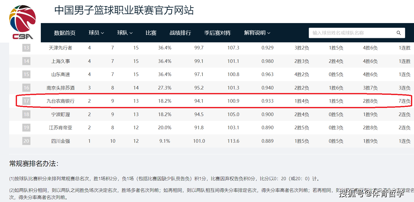Click the 3连负 streak cell
This screenshot has width=414, height=202.
[x=404, y=88]
